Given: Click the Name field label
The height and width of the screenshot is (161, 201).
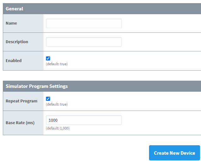Looking at the screenshot, I should (11, 23).
